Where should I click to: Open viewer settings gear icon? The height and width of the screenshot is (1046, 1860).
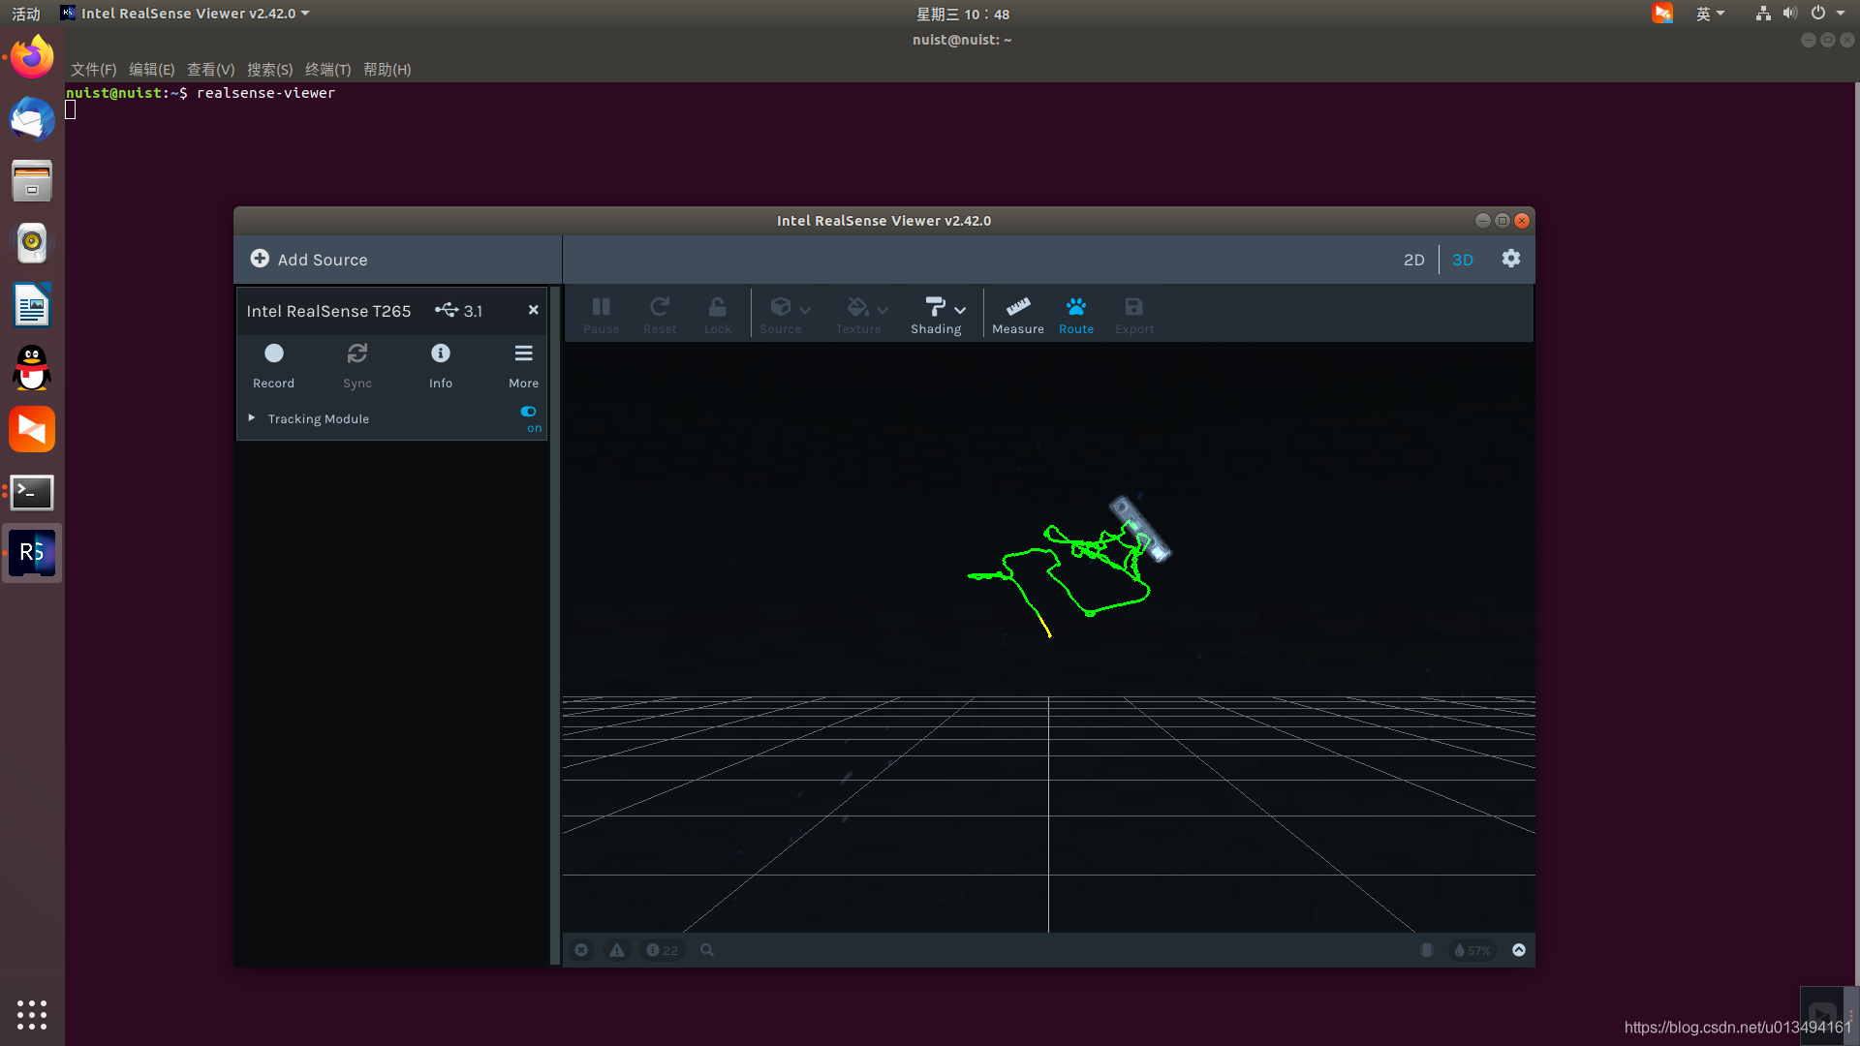tap(1510, 259)
